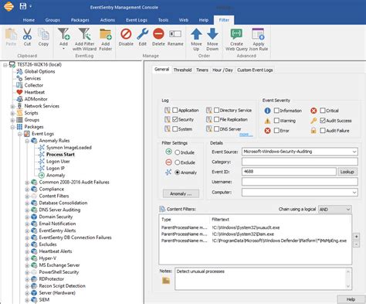Image resolution: width=366 pixels, height=304 pixels.
Task: Enable Warning severity checkbox
Action: coord(276,121)
